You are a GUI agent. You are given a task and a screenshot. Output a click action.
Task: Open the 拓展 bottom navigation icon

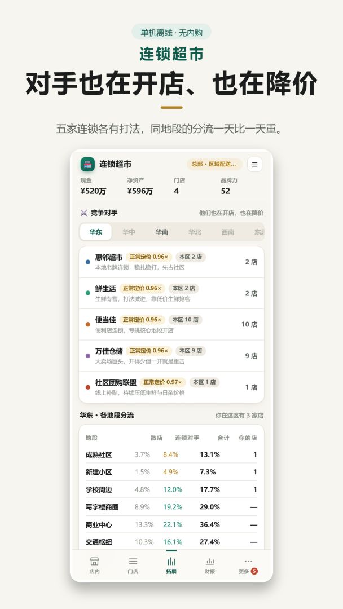click(x=171, y=561)
